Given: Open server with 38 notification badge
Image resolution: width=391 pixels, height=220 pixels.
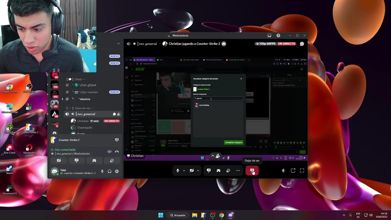Looking at the screenshot, I should 55,114.
